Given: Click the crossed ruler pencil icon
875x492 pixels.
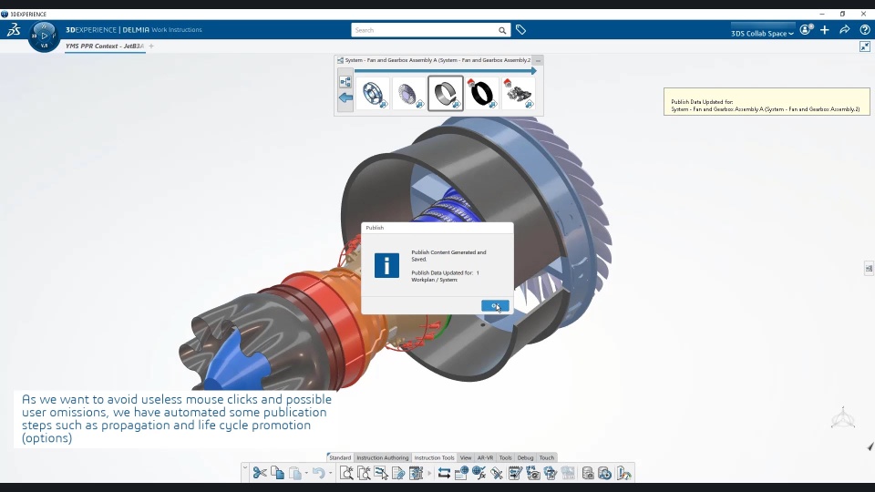Looking at the screenshot, I should pos(497,474).
